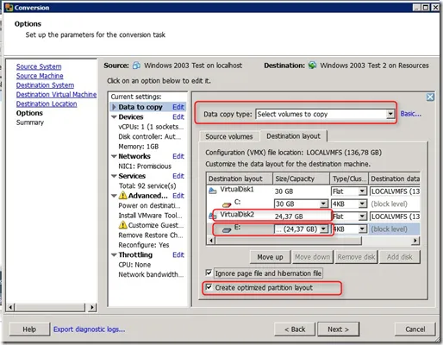
Task: Click the Help button
Action: tap(29, 329)
